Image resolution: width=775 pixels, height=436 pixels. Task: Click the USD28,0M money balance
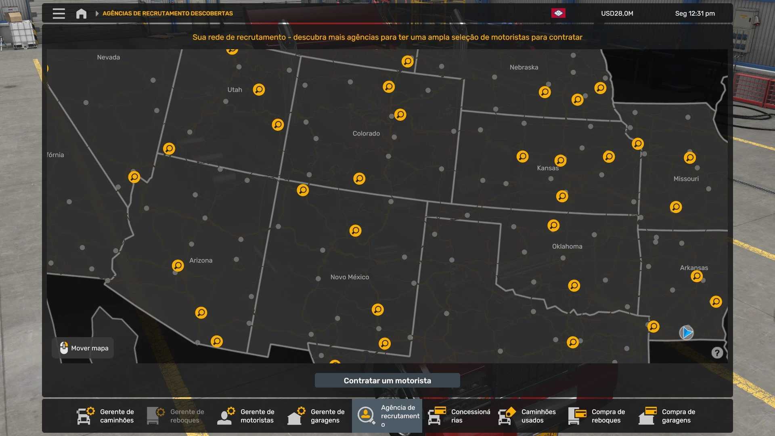pos(617,13)
